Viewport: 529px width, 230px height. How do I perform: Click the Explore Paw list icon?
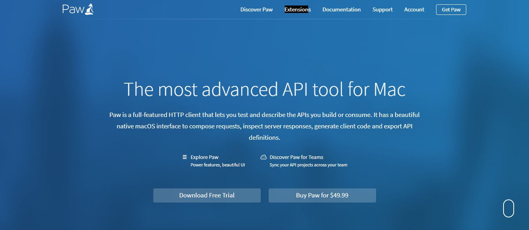pyautogui.click(x=185, y=157)
